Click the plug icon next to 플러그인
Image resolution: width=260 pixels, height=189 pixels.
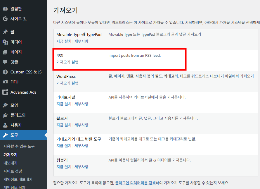pyautogui.click(x=5, y=115)
